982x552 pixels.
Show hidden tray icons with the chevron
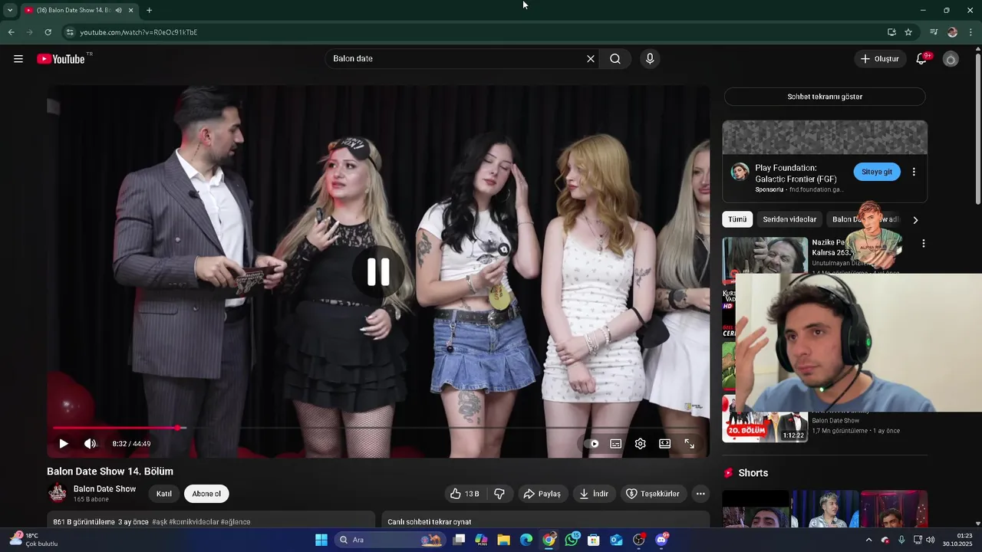click(868, 540)
